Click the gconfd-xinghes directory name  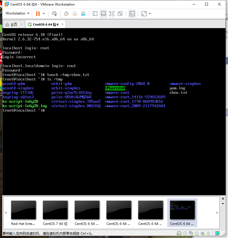18,88
